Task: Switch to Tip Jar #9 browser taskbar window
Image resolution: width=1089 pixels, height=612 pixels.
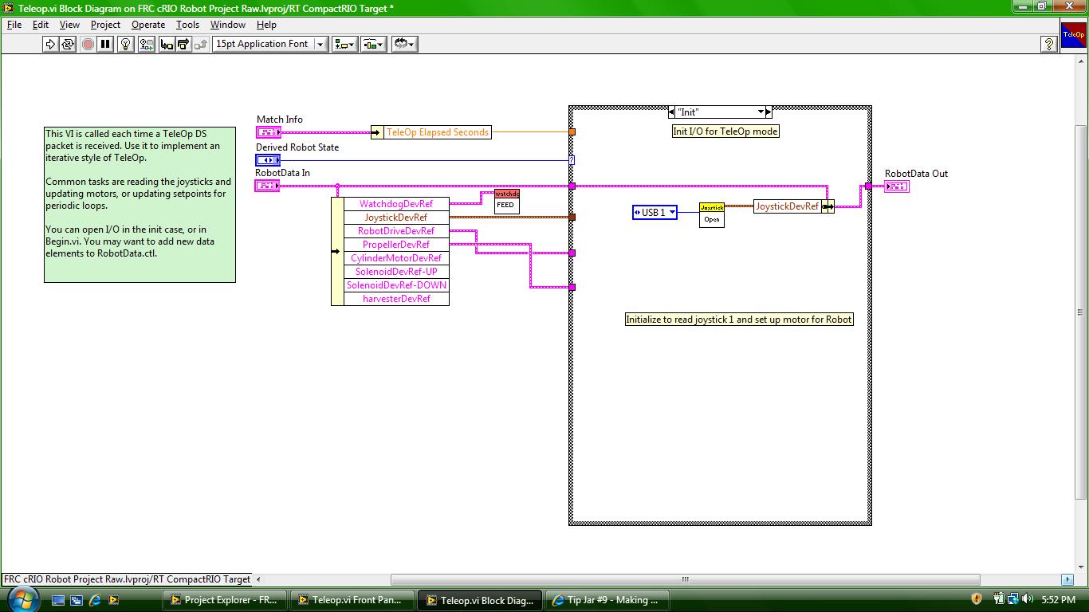Action: click(607, 600)
